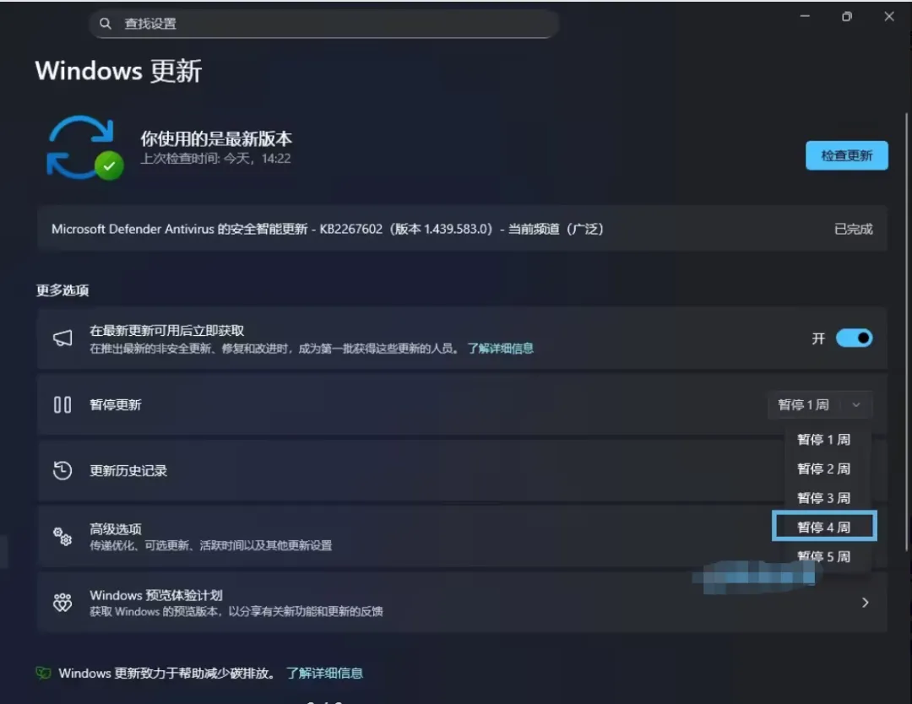
Task: Open the 暂停 1 周 dropdown button
Action: tap(820, 404)
